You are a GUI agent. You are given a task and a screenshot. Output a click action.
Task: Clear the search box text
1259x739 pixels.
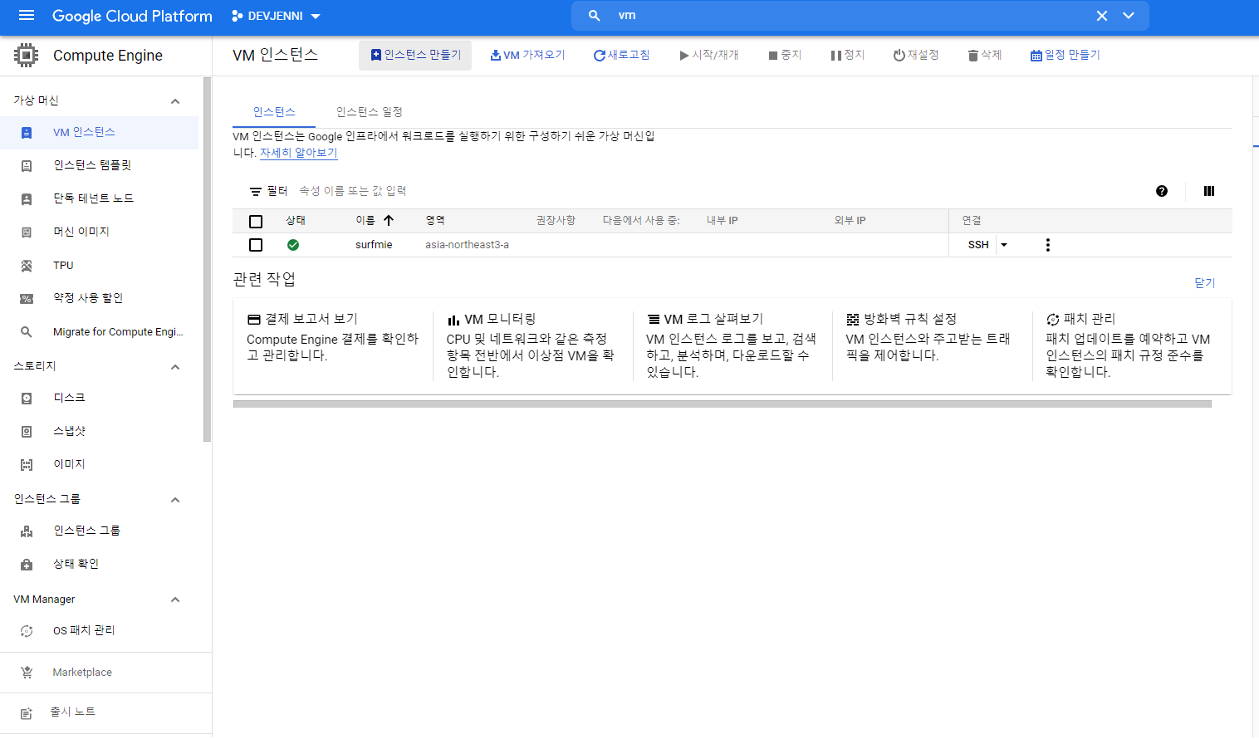tap(1102, 16)
